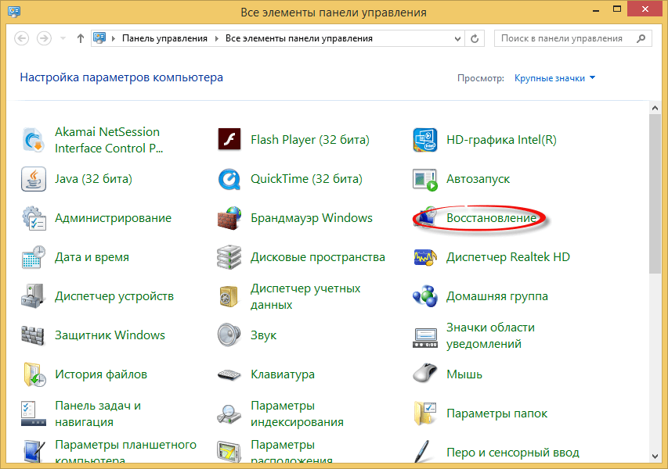
Task: Click the Java coffee cup icon
Action: pyautogui.click(x=34, y=179)
